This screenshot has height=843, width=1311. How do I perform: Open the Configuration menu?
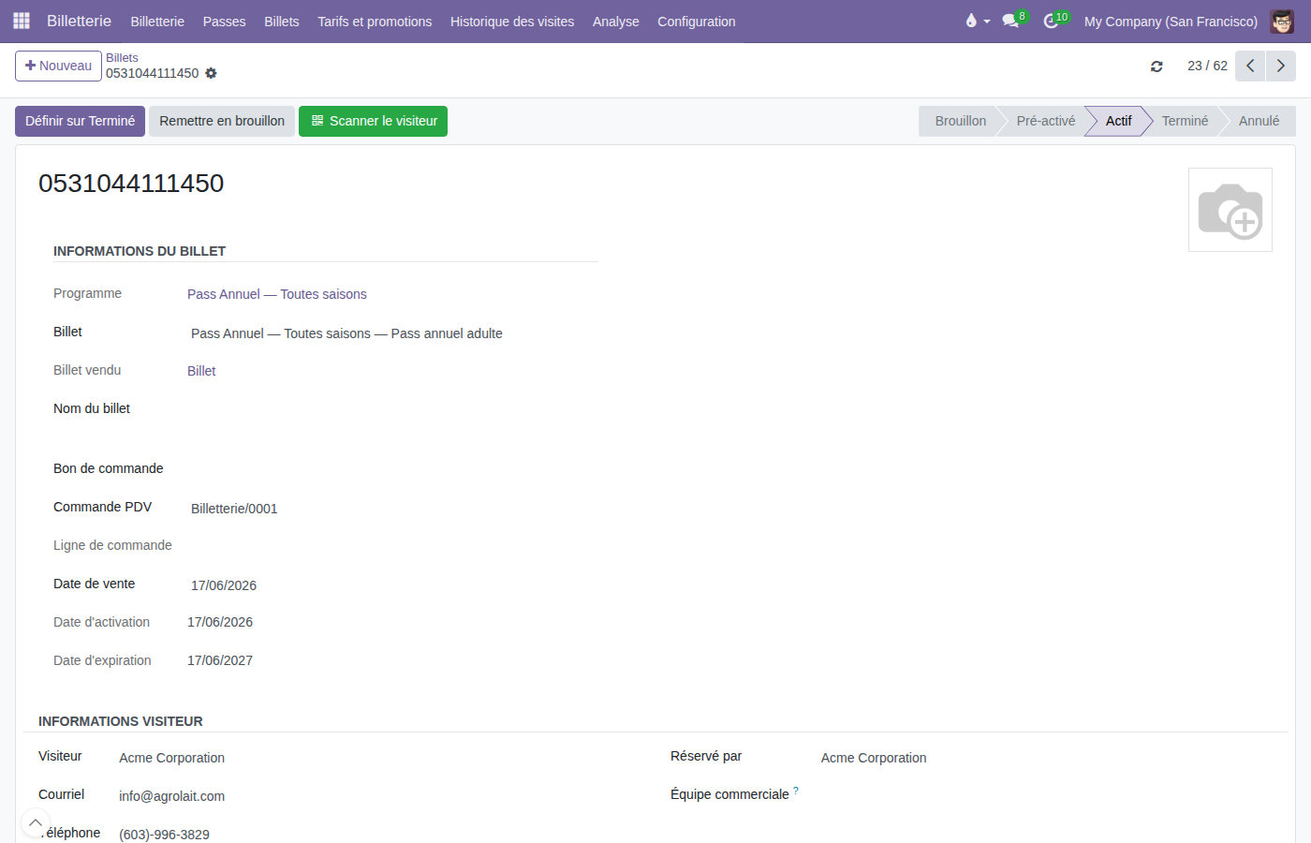696,21
